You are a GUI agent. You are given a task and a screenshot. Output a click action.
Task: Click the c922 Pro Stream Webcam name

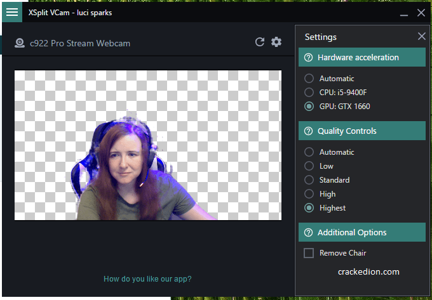click(x=80, y=43)
